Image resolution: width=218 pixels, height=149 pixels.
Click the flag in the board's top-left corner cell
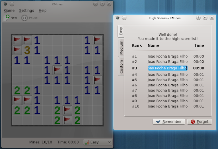[17, 40]
